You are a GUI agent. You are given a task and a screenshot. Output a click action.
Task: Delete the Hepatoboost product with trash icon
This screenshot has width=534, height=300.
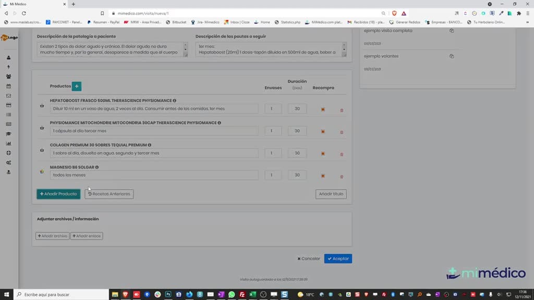click(342, 110)
